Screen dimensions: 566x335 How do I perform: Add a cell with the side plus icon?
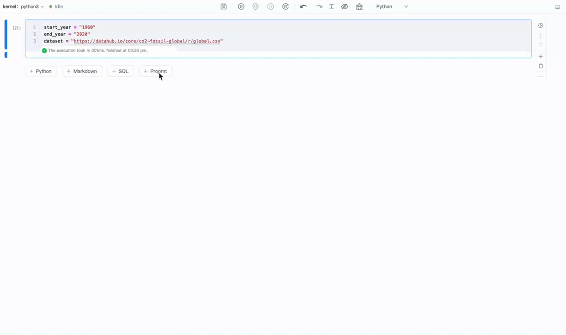541,56
